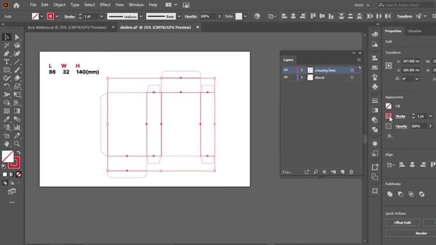Select the Selection tool in the toolbar
The image size is (436, 245).
tap(6, 37)
